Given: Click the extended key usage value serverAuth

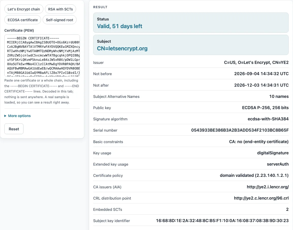Looking at the screenshot, I should click(x=277, y=164).
